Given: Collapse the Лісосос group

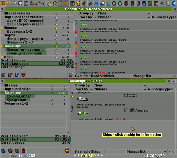Looking at the screenshot, I should click(x=2, y=28).
